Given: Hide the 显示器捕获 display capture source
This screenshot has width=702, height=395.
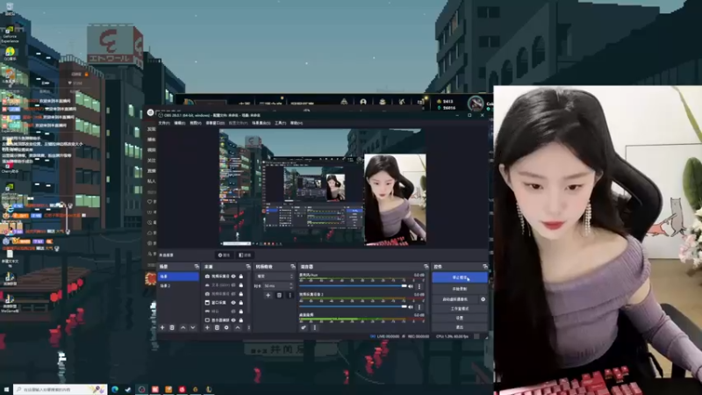Looking at the screenshot, I should (x=233, y=320).
